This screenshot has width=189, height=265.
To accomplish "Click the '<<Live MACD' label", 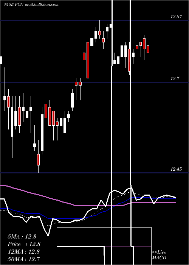I will pos(159,255).
